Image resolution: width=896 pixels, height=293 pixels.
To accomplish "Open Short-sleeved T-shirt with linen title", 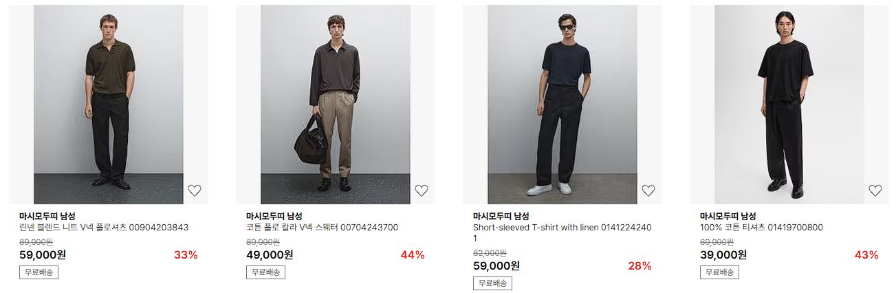I will tap(562, 233).
